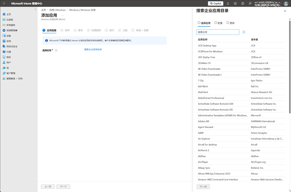Open Endpoint security in the sidebar
The width and height of the screenshot is (291, 192).
coord(10,47)
